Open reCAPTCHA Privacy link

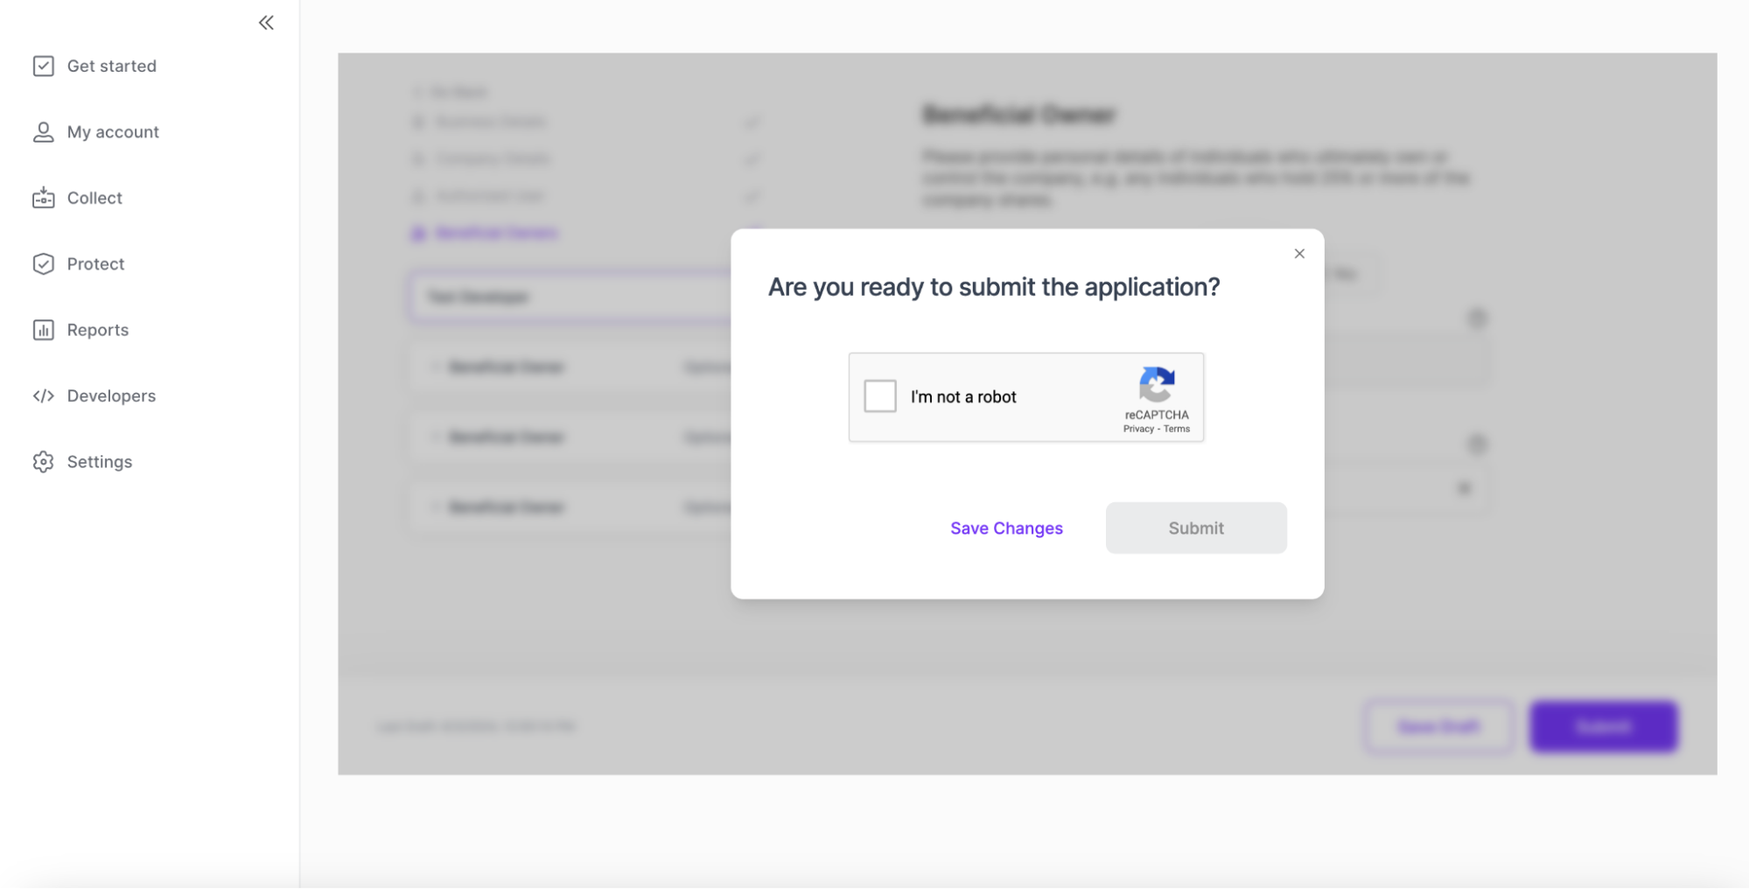[x=1138, y=429]
